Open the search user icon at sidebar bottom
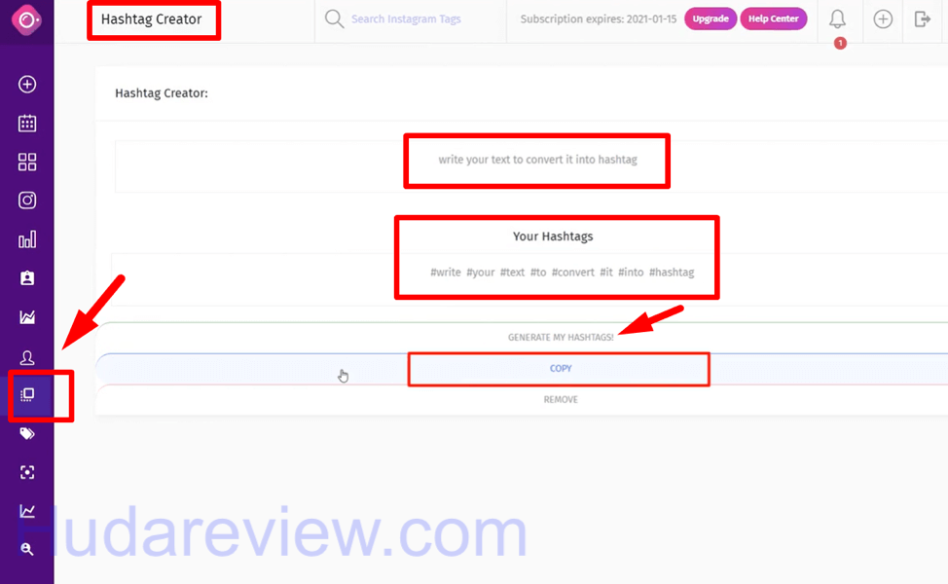This screenshot has width=948, height=584. point(27,549)
